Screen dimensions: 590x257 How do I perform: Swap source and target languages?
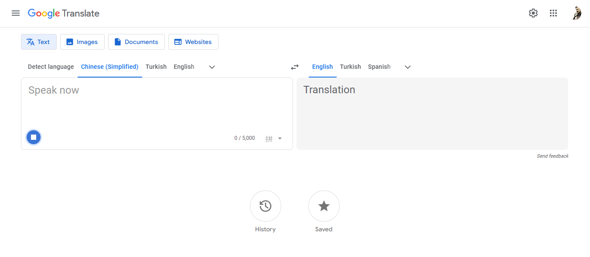(x=294, y=67)
